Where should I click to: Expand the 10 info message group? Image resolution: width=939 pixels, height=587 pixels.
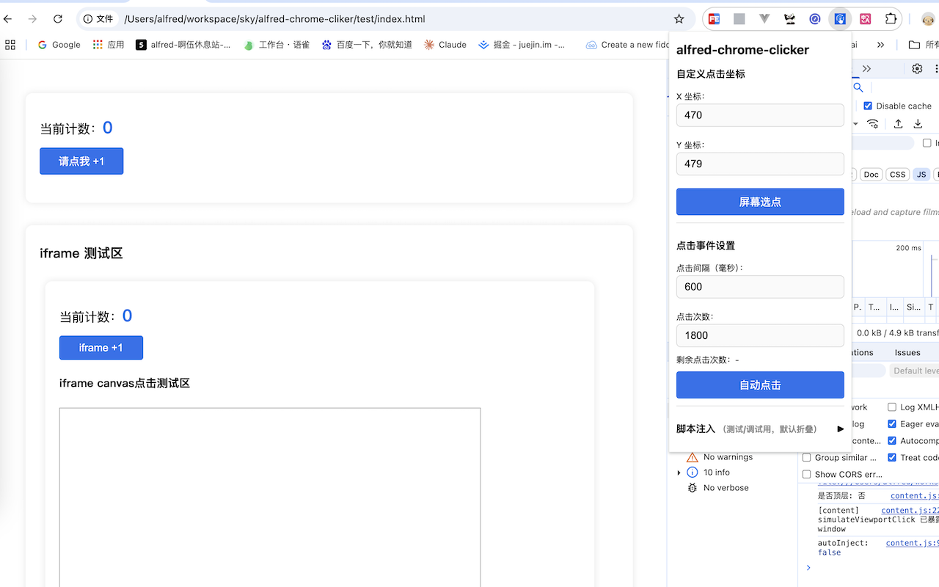click(x=679, y=473)
